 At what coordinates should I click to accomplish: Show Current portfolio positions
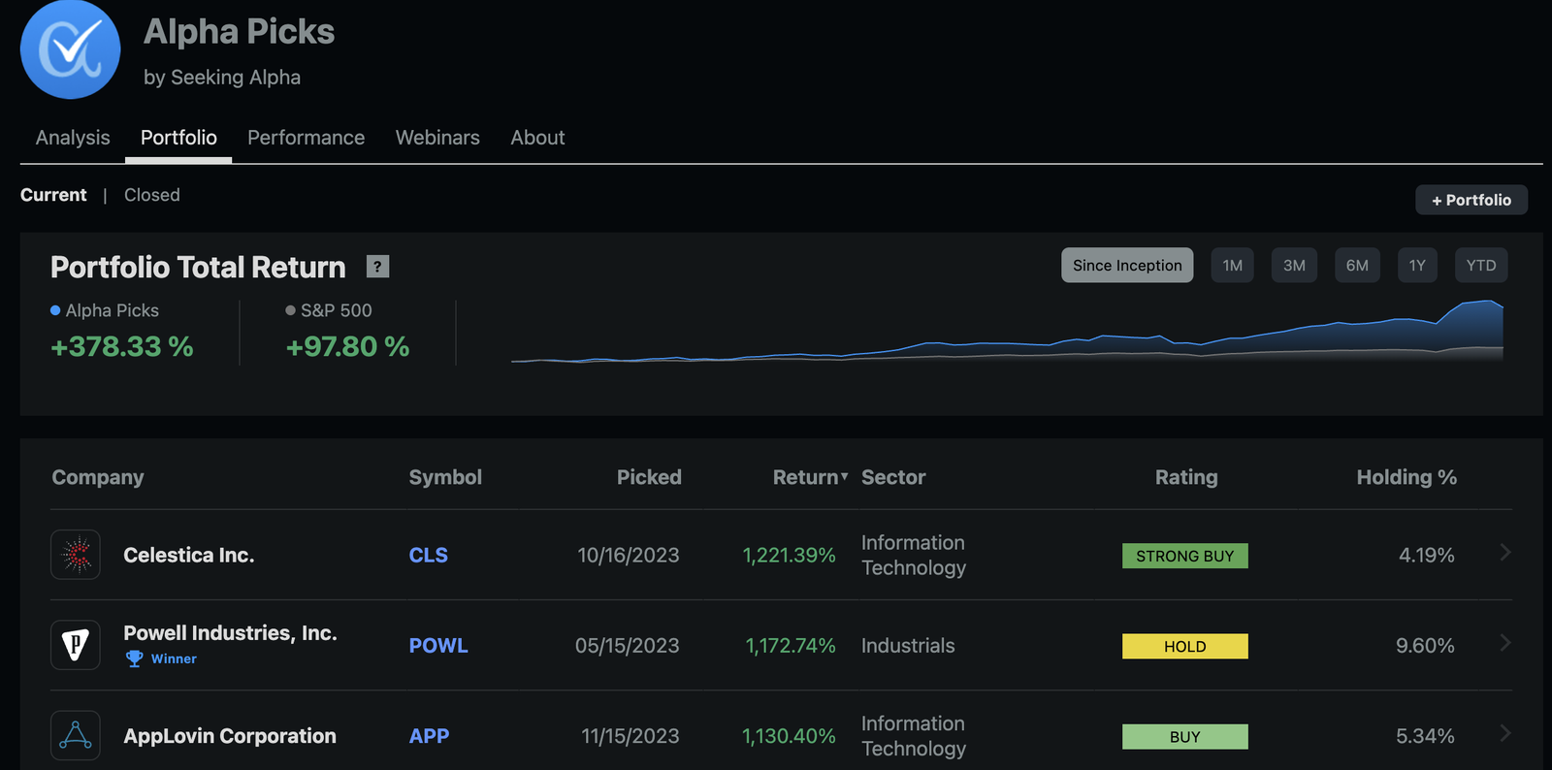53,195
